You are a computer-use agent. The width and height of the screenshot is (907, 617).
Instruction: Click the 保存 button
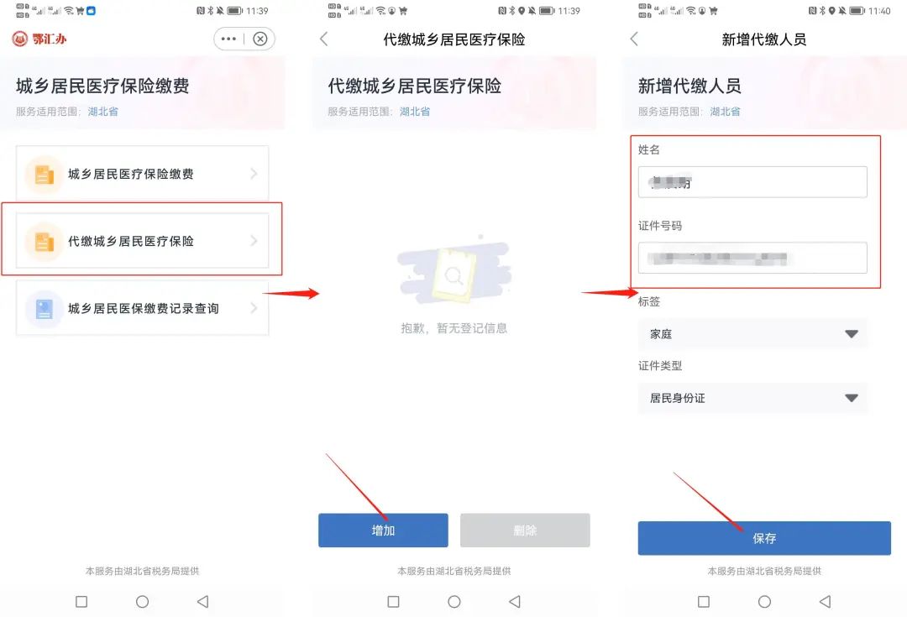tap(764, 538)
